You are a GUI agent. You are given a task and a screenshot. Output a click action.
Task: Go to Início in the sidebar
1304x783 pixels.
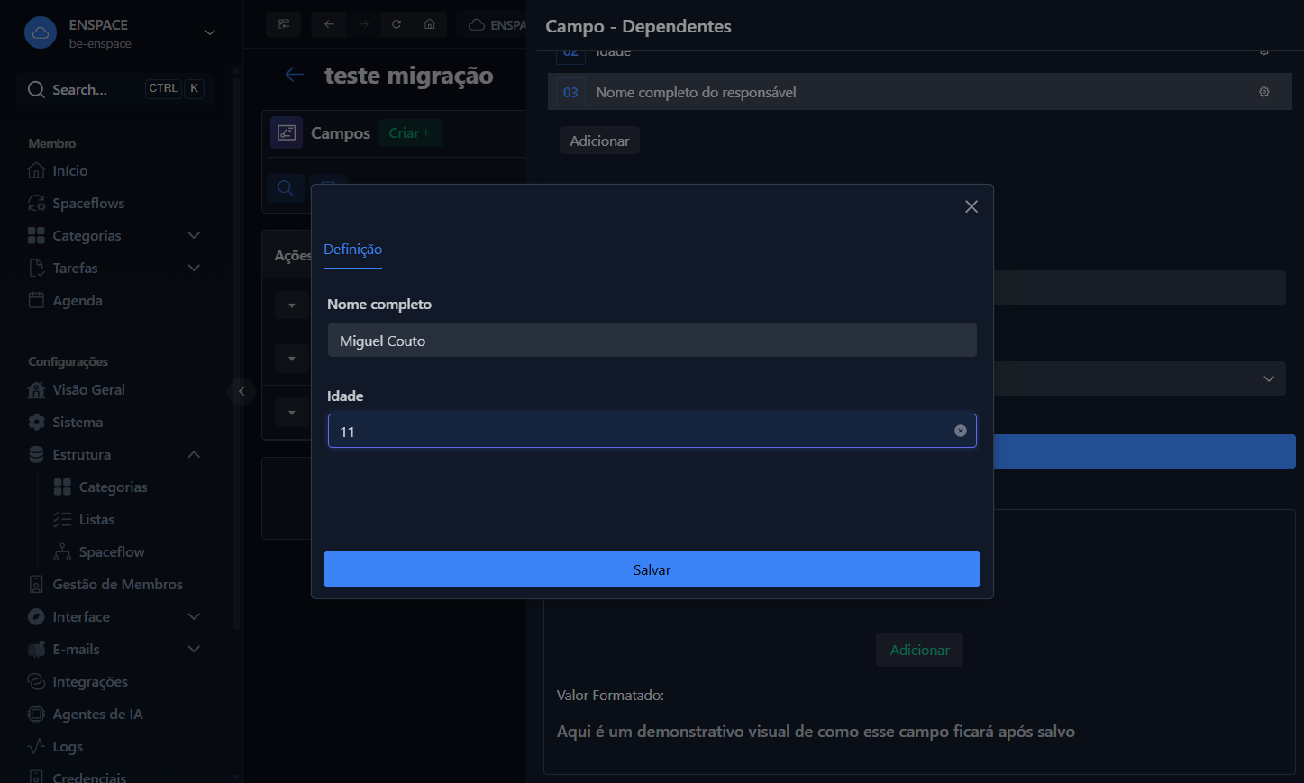tap(69, 171)
